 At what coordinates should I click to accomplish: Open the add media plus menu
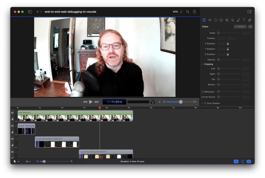[39, 12]
